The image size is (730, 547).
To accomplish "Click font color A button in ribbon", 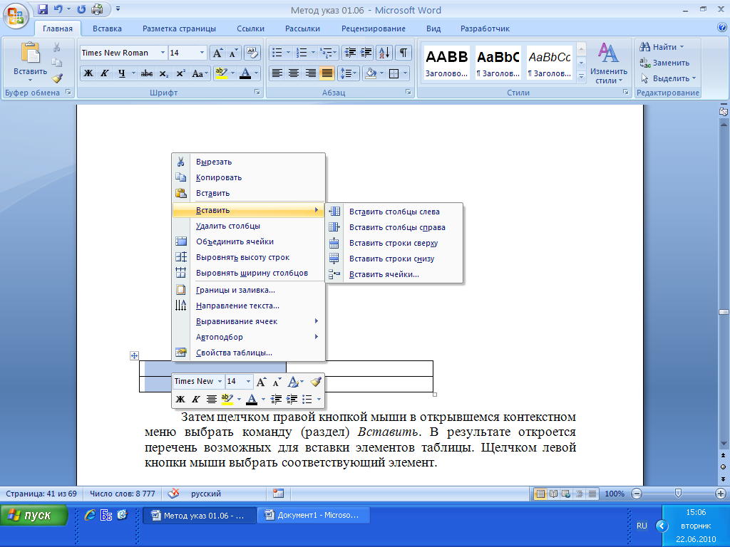I will [x=245, y=73].
